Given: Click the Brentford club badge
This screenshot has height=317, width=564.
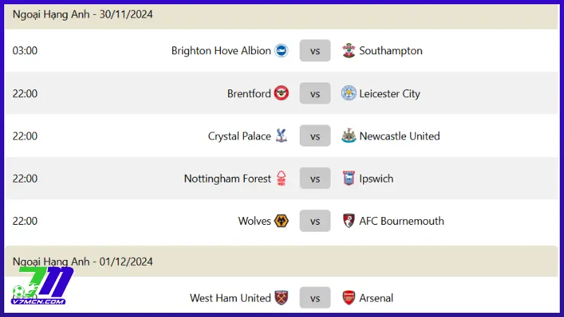Looking at the screenshot, I should pyautogui.click(x=281, y=94).
